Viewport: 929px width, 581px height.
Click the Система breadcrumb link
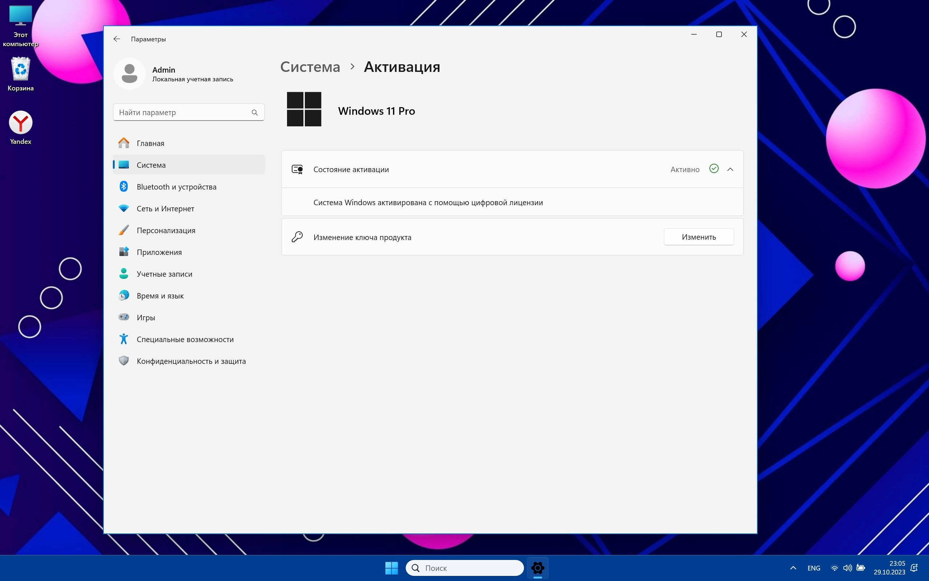click(310, 67)
